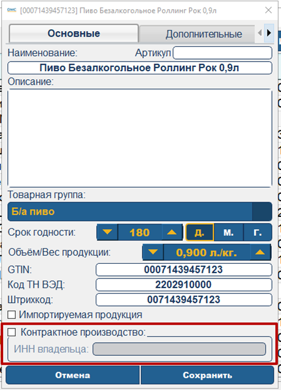Click the Артикул input field

pos(222,53)
